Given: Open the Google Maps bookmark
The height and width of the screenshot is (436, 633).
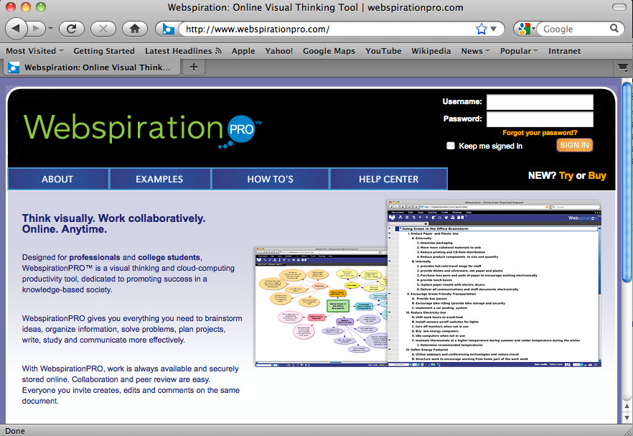Looking at the screenshot, I should click(329, 51).
